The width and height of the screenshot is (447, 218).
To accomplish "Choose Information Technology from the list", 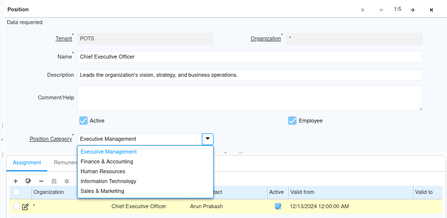I will (x=145, y=181).
